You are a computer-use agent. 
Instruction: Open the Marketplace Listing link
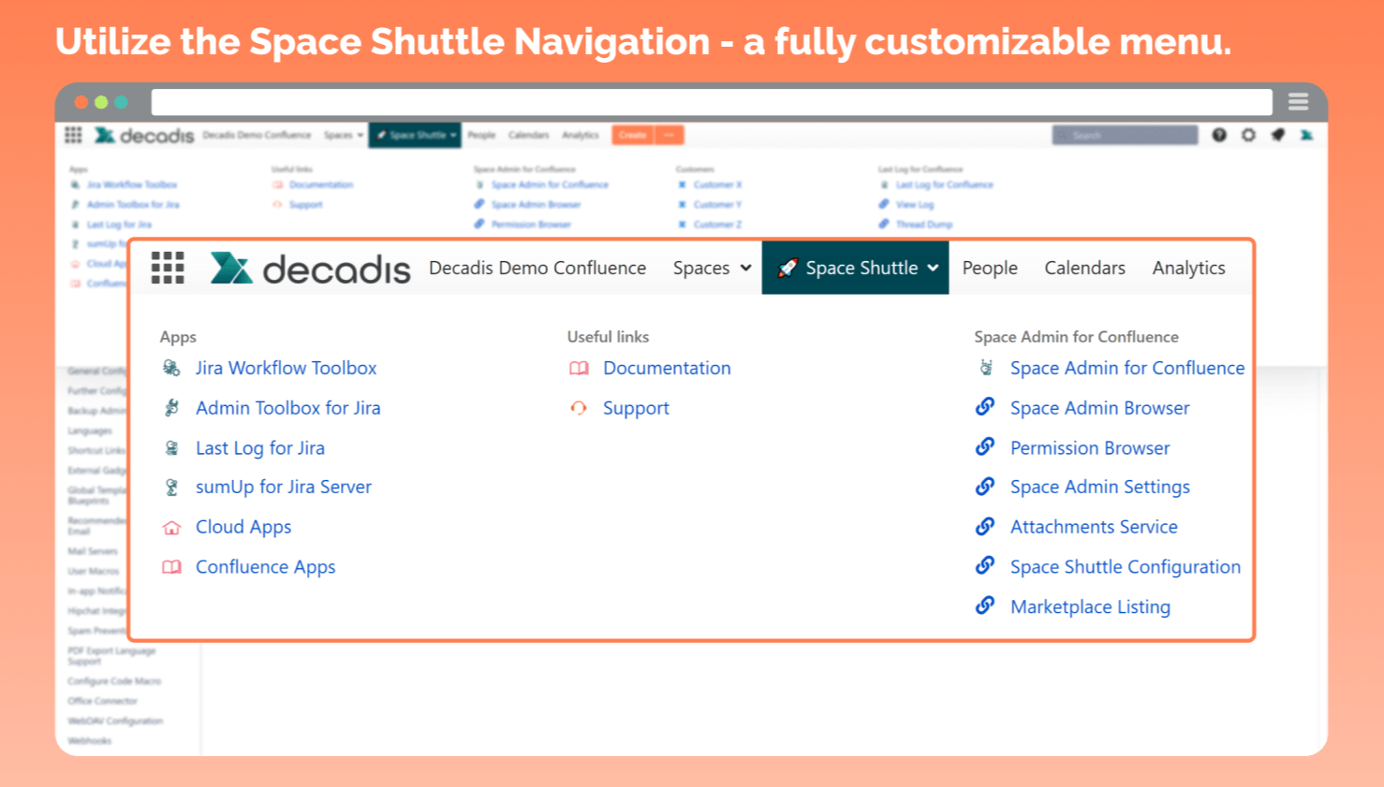click(1091, 607)
